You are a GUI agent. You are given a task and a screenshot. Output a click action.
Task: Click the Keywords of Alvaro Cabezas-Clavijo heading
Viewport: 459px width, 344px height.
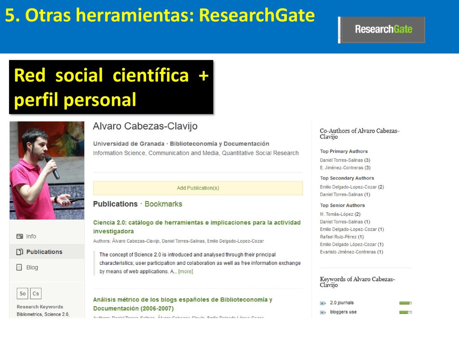[357, 282]
